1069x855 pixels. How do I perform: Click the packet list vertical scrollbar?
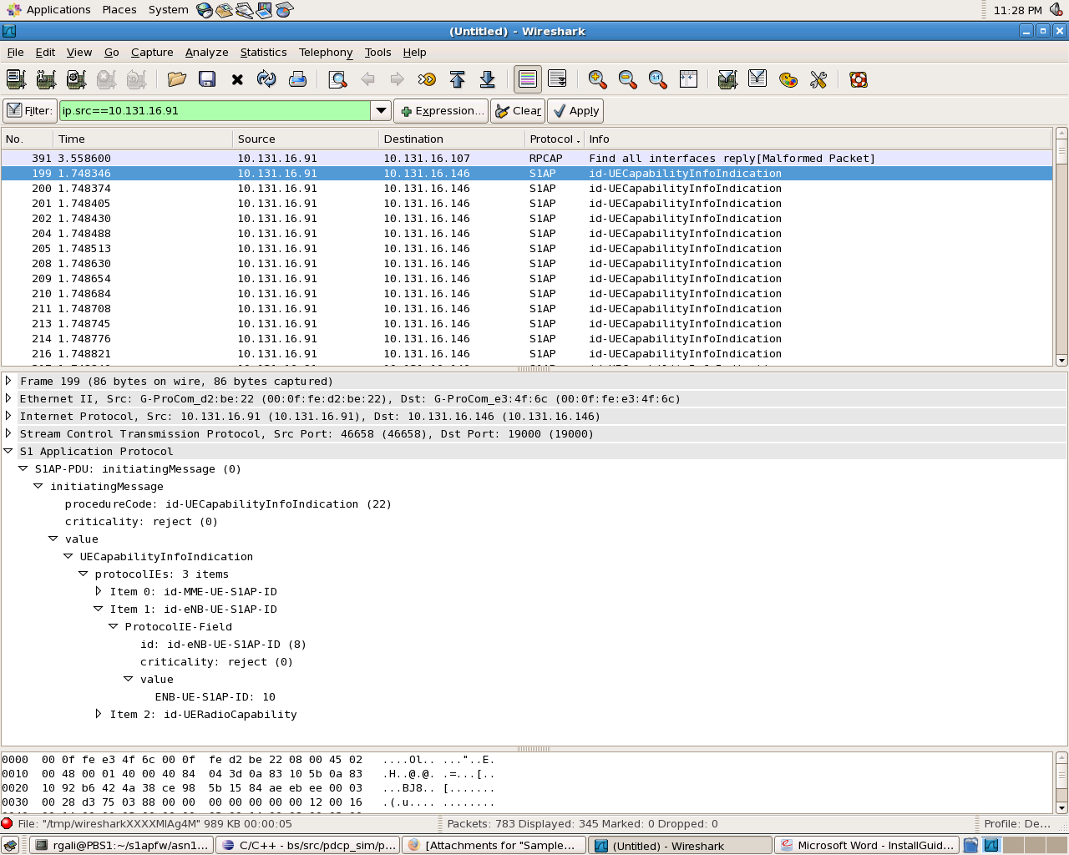[x=1061, y=250]
